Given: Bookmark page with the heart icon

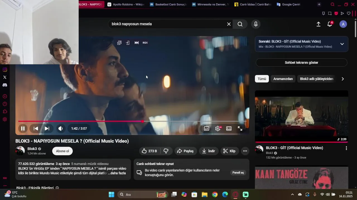Looking at the screenshot, I should tap(349, 13).
